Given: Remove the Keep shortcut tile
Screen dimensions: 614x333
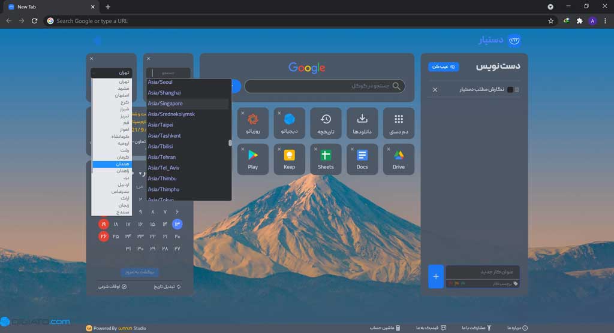Looking at the screenshot, I should pyautogui.click(x=279, y=149).
